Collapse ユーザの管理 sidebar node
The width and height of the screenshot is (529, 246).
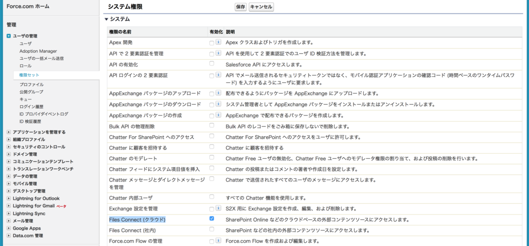(9, 36)
